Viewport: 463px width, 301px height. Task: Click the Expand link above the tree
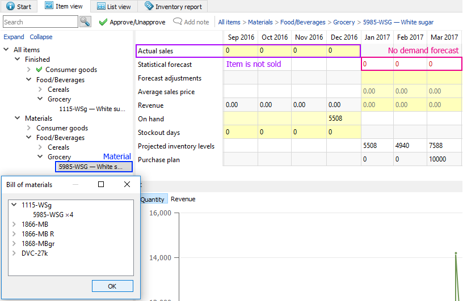[14, 37]
